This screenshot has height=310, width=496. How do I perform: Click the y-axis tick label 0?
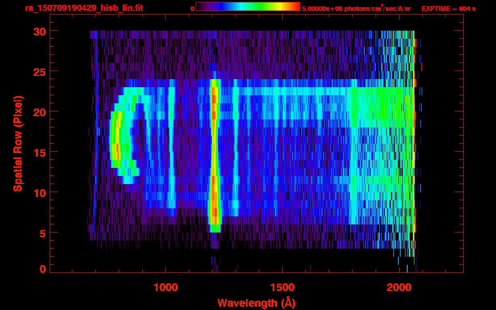[42, 269]
